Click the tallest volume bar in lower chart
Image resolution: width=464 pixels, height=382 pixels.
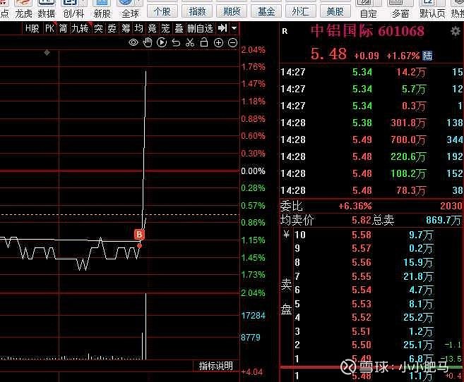point(146,326)
